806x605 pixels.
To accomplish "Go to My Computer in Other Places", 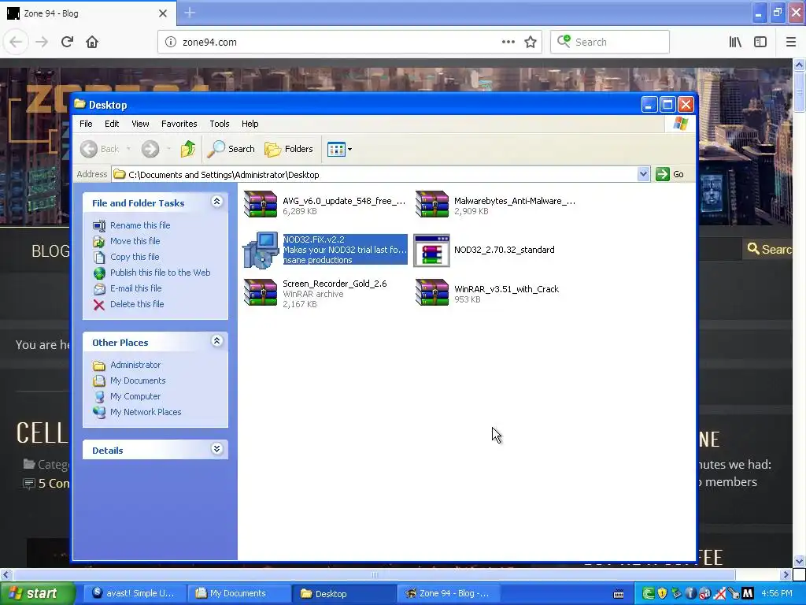I will pyautogui.click(x=135, y=397).
